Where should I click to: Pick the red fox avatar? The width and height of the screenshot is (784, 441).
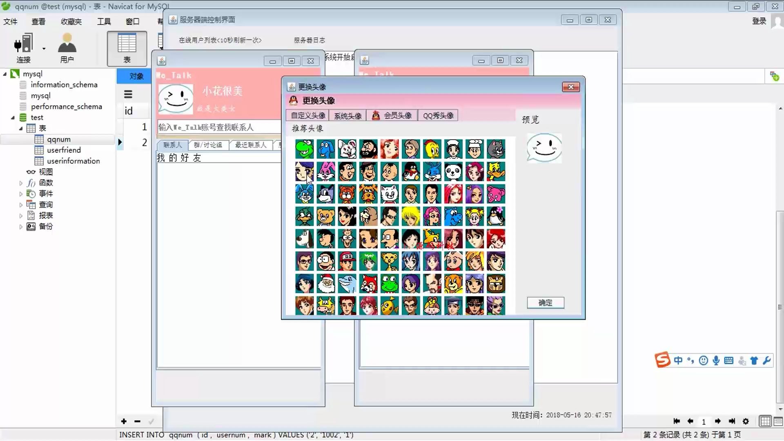(368, 284)
